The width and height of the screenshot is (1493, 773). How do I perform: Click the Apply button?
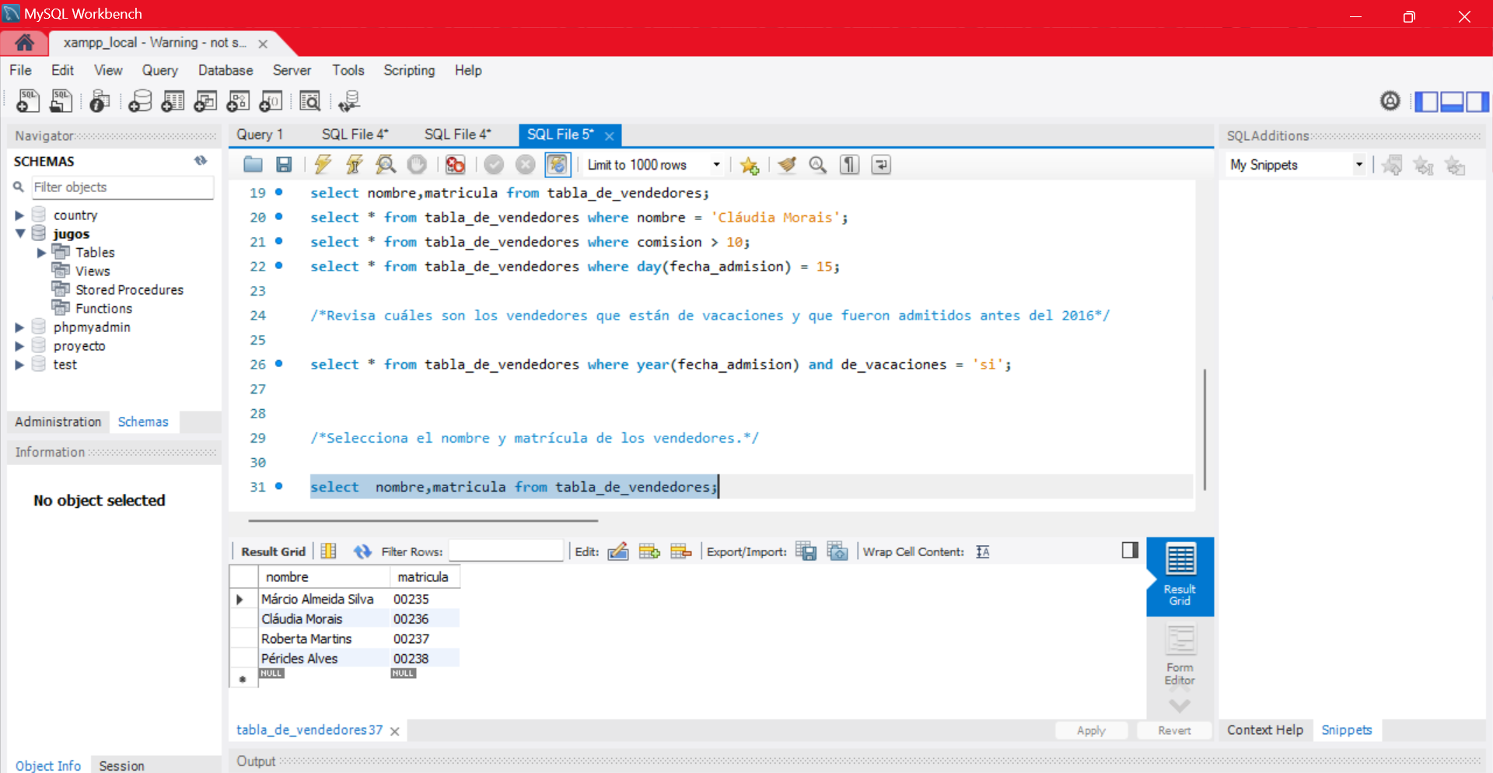point(1091,730)
